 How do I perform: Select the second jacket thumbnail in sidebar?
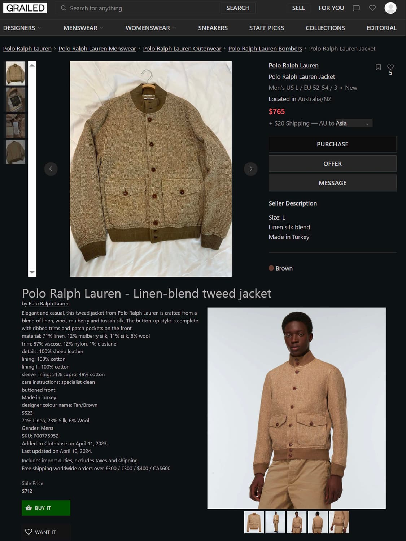tap(16, 100)
